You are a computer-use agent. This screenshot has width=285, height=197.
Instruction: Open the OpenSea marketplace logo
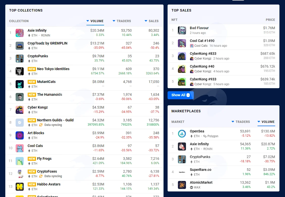(182, 134)
